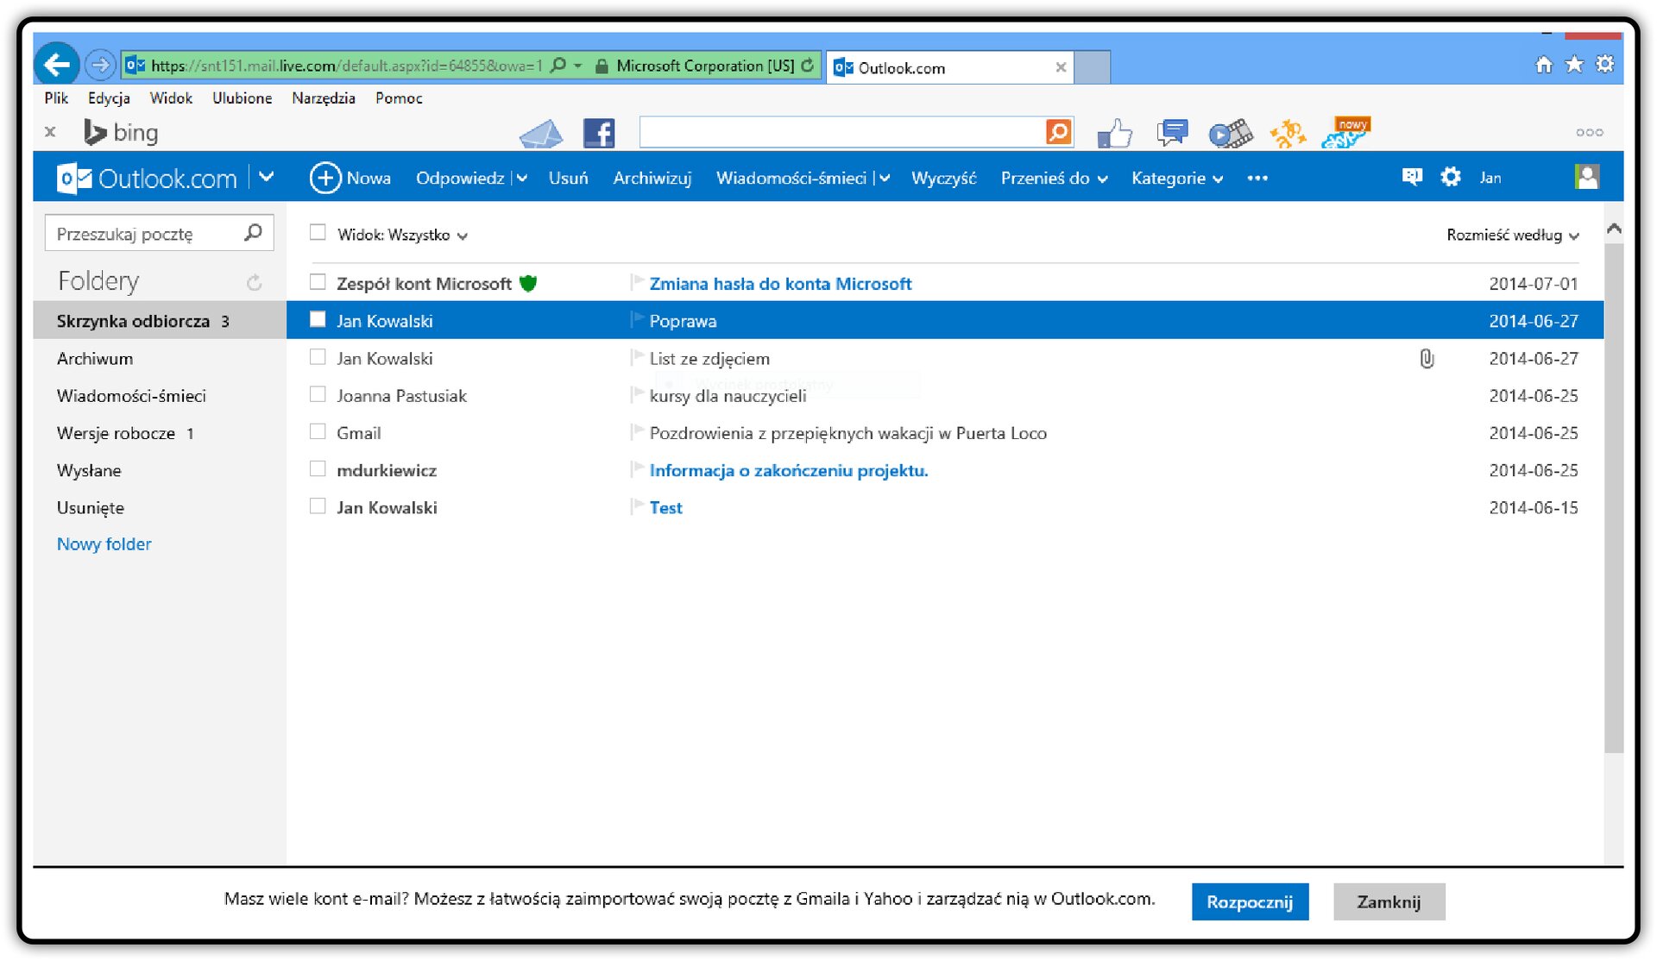Click the video film icon in Bing toolbar
This screenshot has height=961, width=1657.
point(1231,134)
